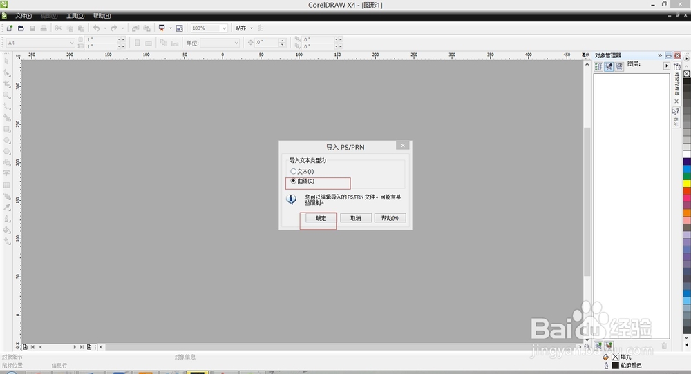Image resolution: width=691 pixels, height=374 pixels.
Task: Click the Print icon
Action: pos(44,28)
